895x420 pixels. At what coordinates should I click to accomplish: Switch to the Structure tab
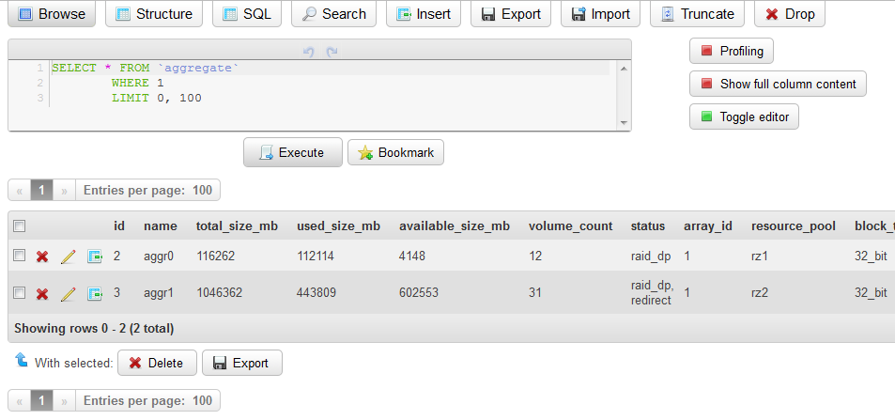154,14
